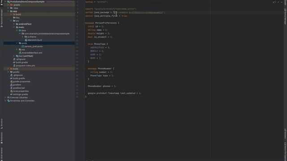Select the com.example.protodatastorecomposesample package
The height and width of the screenshot is (161, 287).
point(47,34)
